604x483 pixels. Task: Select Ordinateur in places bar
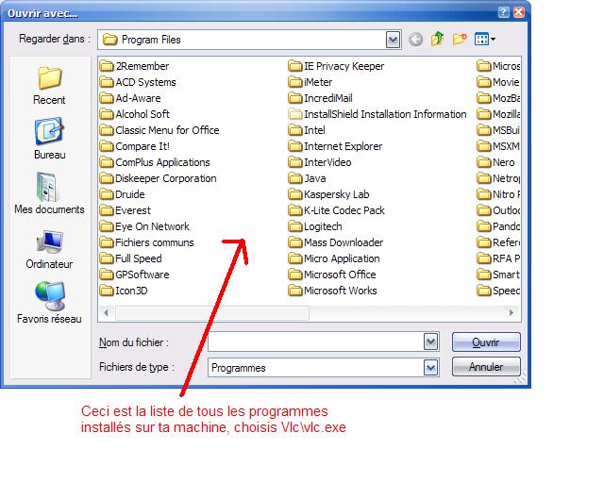(49, 249)
